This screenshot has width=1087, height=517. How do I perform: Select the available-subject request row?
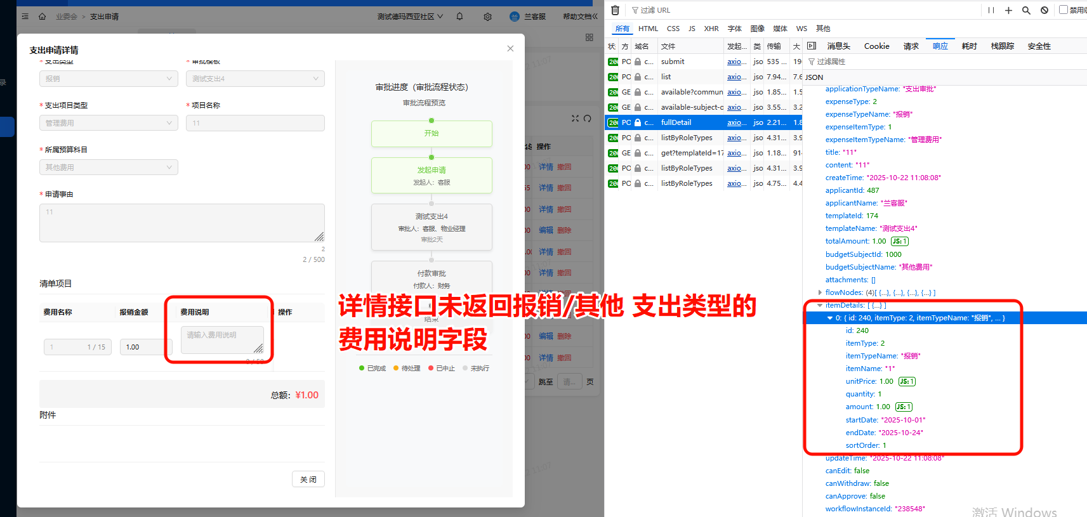tap(704, 107)
